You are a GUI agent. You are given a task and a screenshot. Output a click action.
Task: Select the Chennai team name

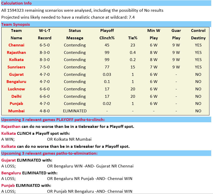click(x=16, y=45)
